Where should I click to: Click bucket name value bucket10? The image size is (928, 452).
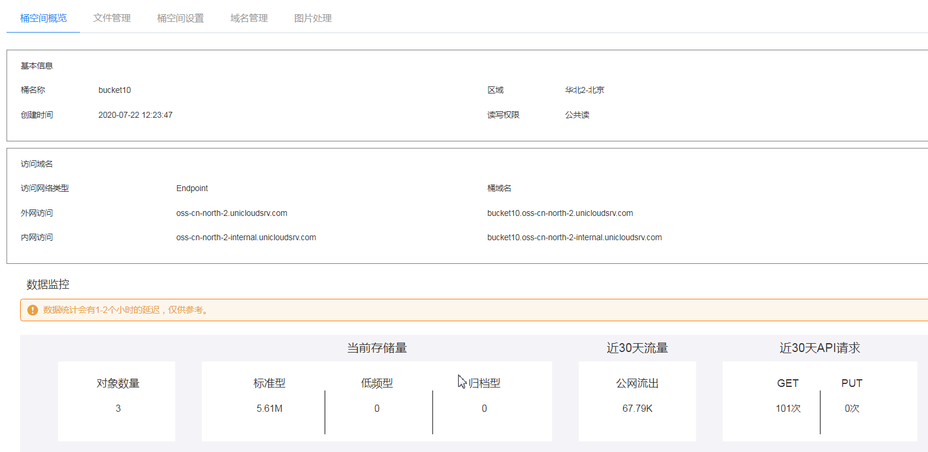pyautogui.click(x=115, y=91)
